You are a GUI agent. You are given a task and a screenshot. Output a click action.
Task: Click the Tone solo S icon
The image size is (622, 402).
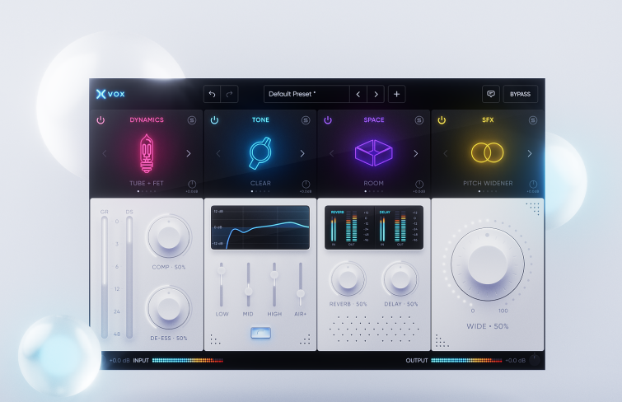pos(305,120)
